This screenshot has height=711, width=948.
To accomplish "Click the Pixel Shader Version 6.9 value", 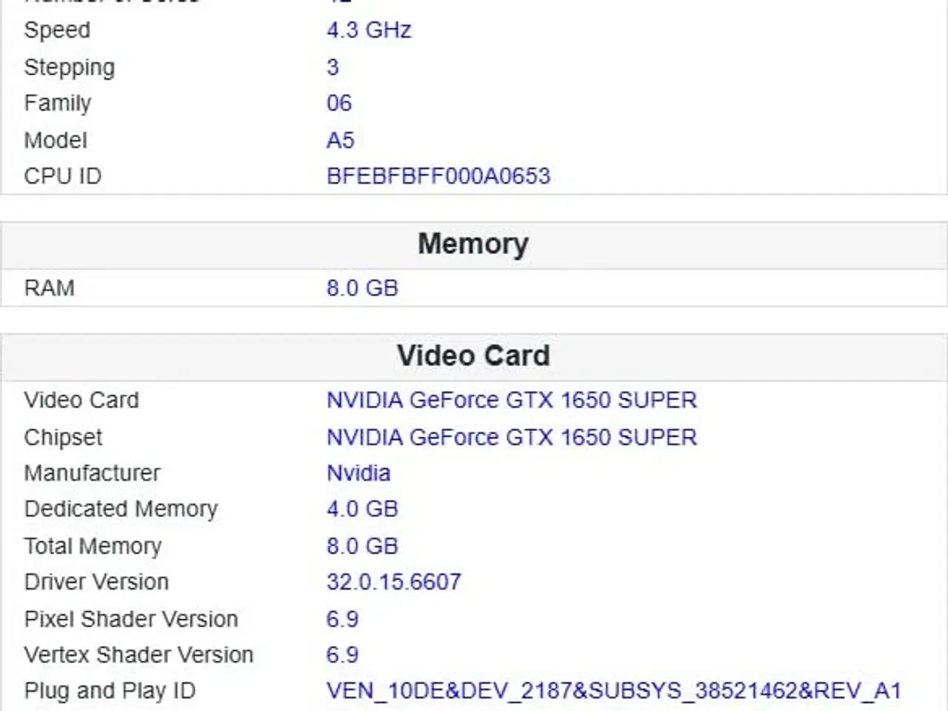I will click(342, 619).
